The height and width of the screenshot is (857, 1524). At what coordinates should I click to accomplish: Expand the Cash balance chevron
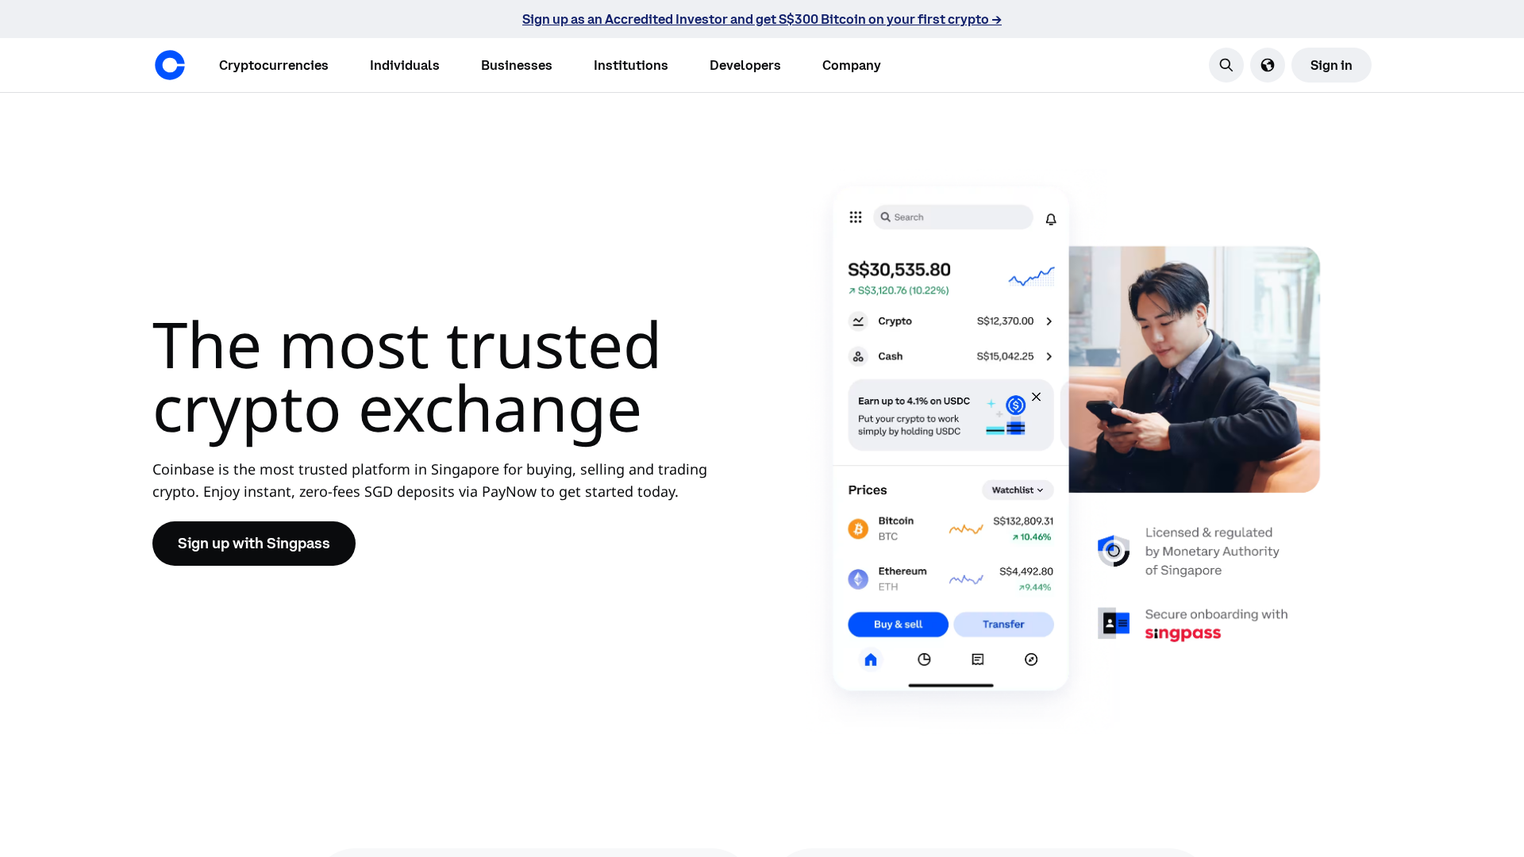click(x=1049, y=357)
